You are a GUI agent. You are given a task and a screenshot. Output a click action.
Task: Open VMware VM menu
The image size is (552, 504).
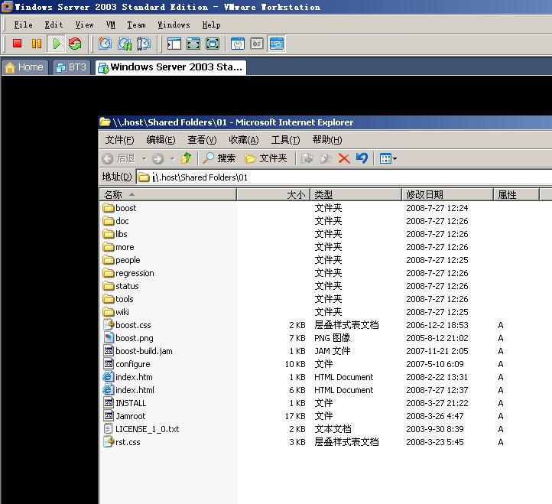tap(111, 24)
